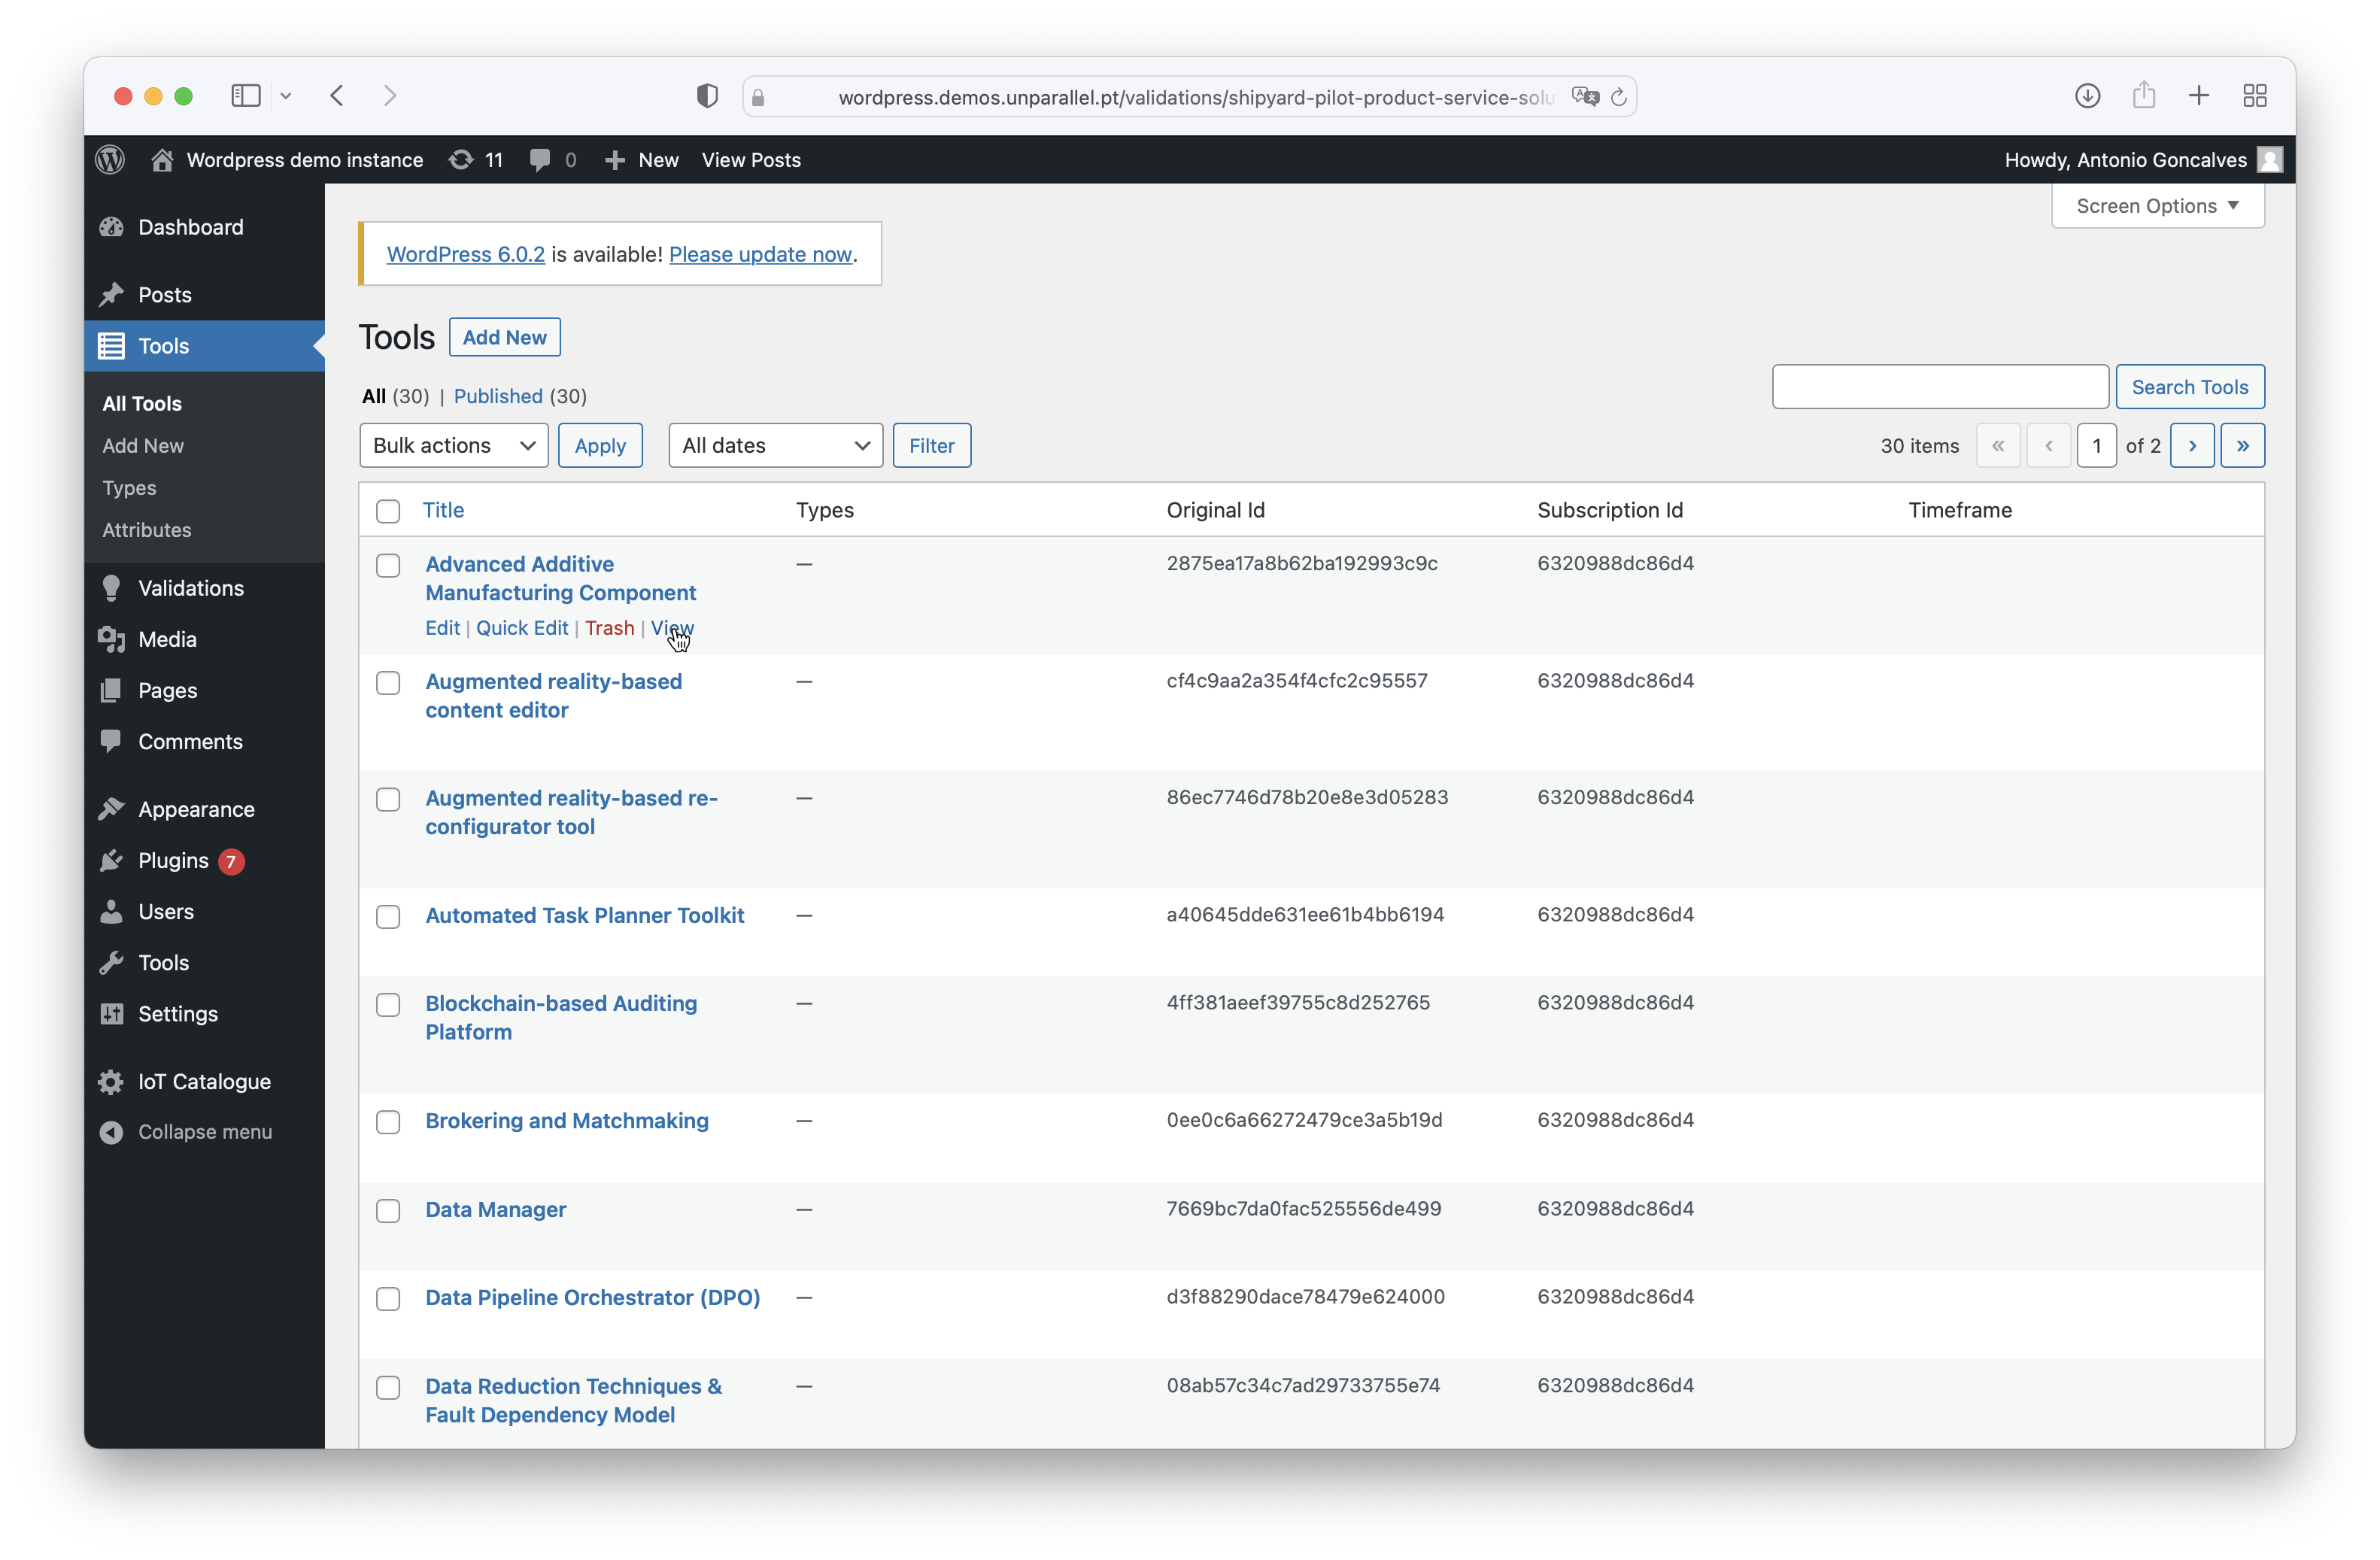The height and width of the screenshot is (1560, 2380).
Task: Click the IoT Catalogue icon
Action: (110, 1081)
